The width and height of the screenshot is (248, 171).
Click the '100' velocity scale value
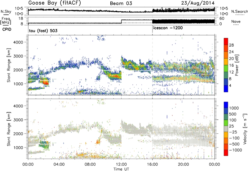coord(233,120)
